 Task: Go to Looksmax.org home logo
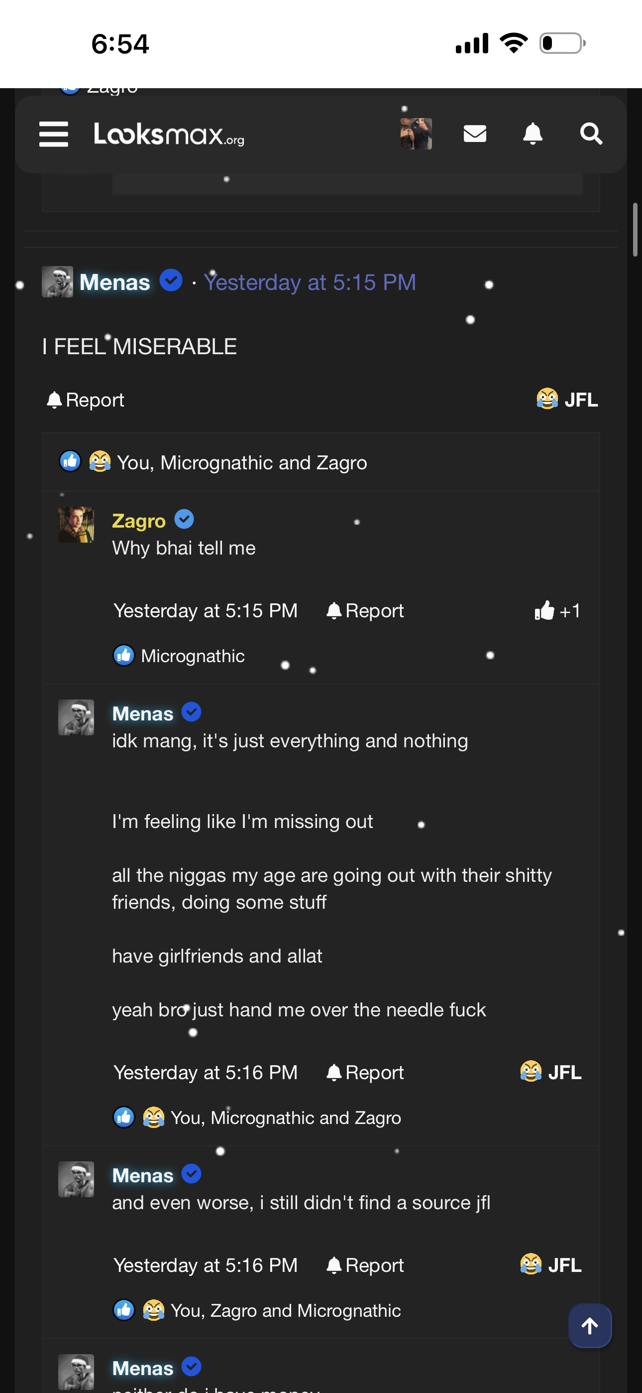(x=169, y=134)
